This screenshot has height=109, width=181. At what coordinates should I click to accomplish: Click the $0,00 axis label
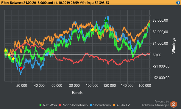click(157, 55)
